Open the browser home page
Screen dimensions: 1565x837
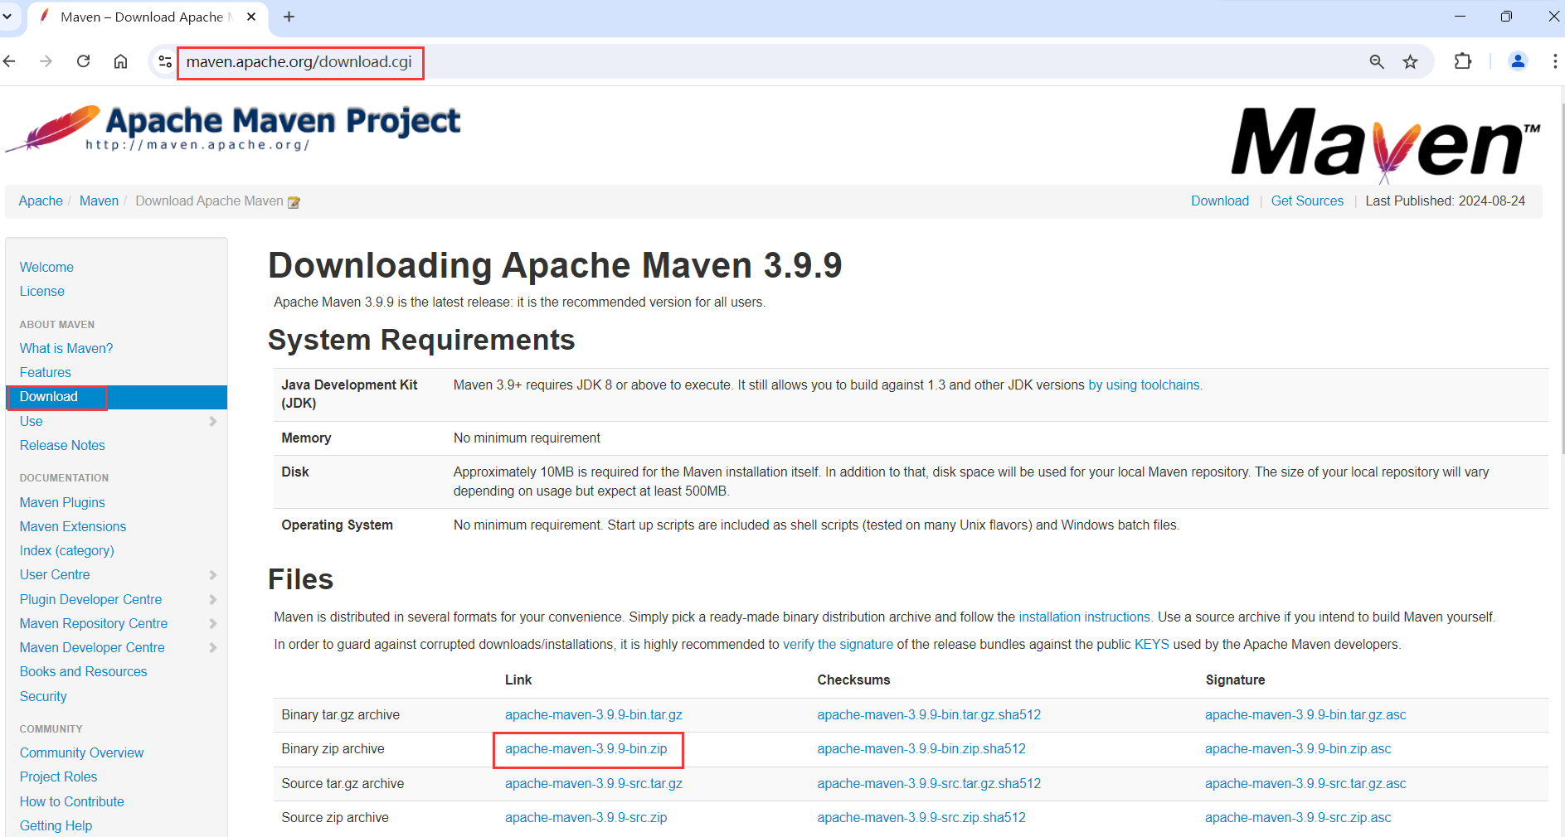(x=121, y=61)
